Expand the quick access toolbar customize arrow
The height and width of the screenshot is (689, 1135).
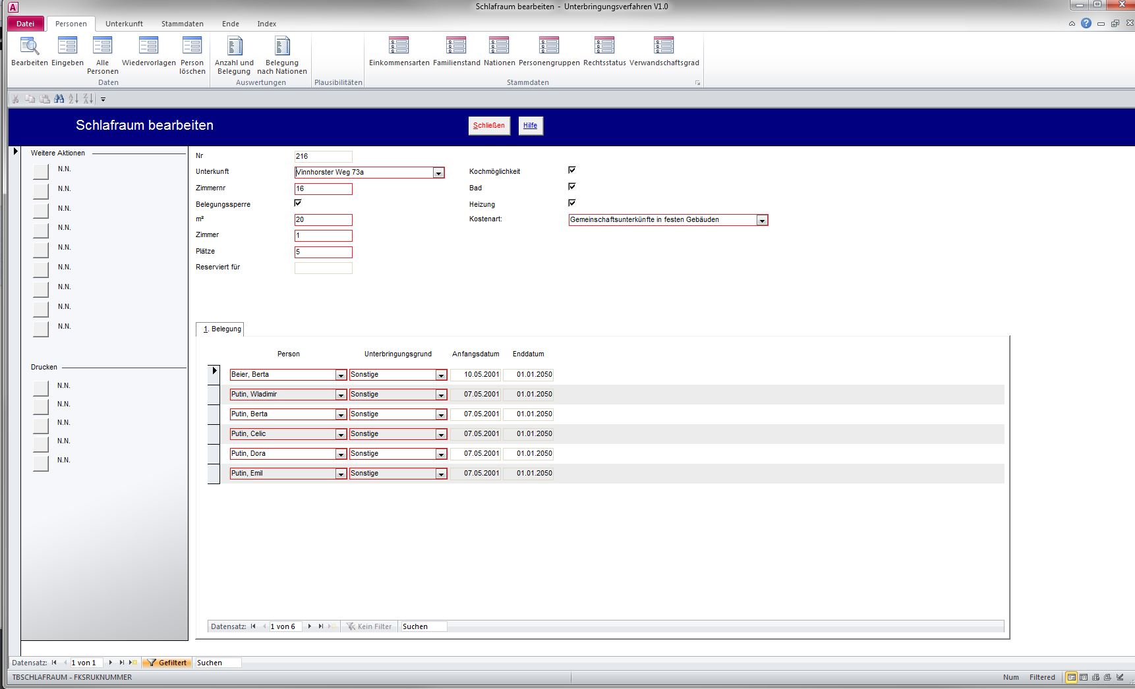(x=103, y=99)
